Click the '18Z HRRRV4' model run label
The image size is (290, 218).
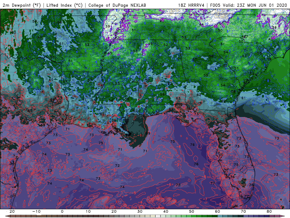tap(191, 5)
